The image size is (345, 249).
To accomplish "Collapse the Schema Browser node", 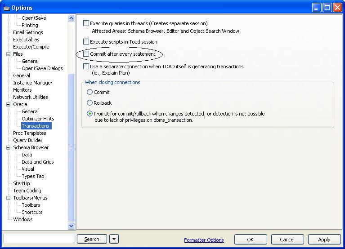I will [x=8, y=147].
